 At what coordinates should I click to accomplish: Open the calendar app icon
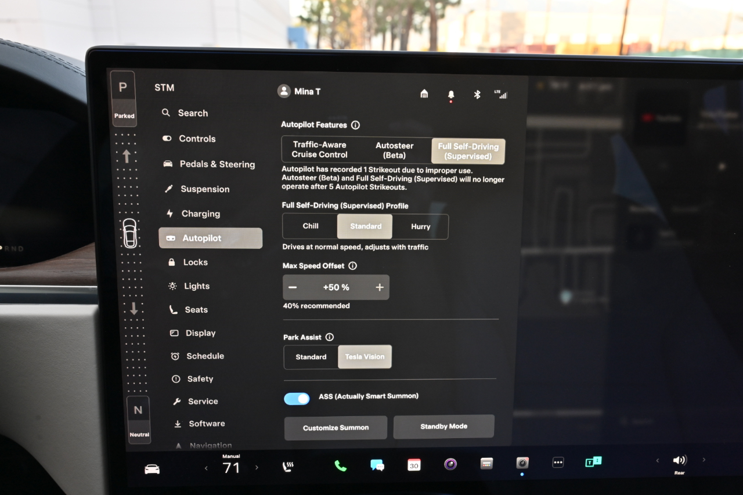tap(414, 465)
